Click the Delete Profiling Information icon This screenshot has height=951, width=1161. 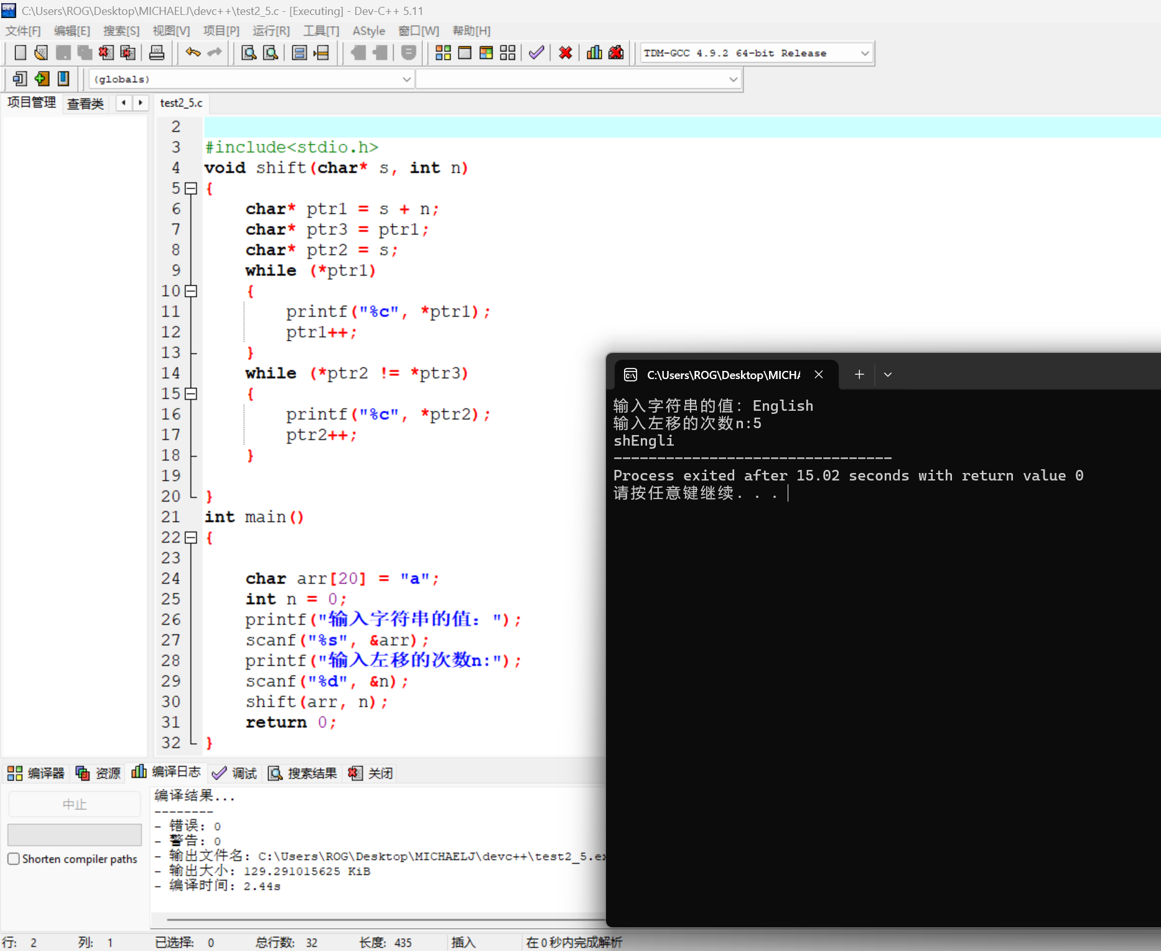tap(616, 53)
